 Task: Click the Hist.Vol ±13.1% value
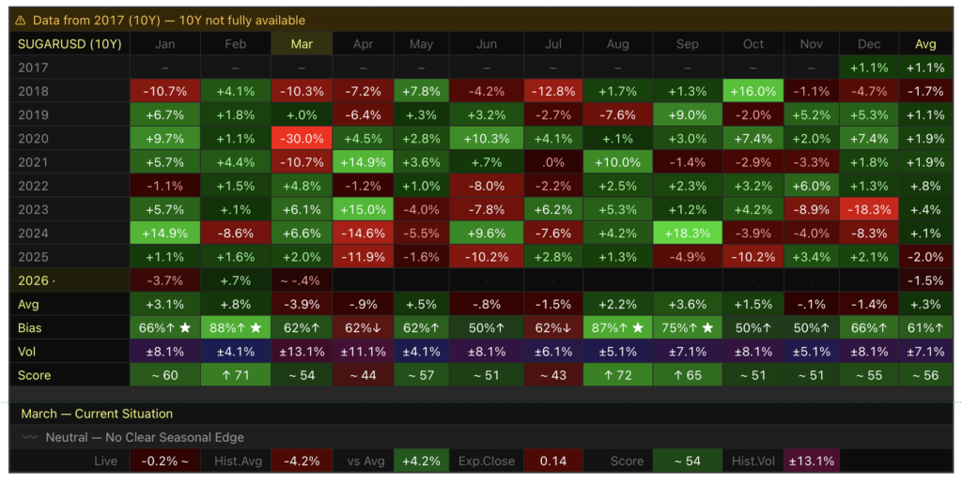tap(812, 461)
